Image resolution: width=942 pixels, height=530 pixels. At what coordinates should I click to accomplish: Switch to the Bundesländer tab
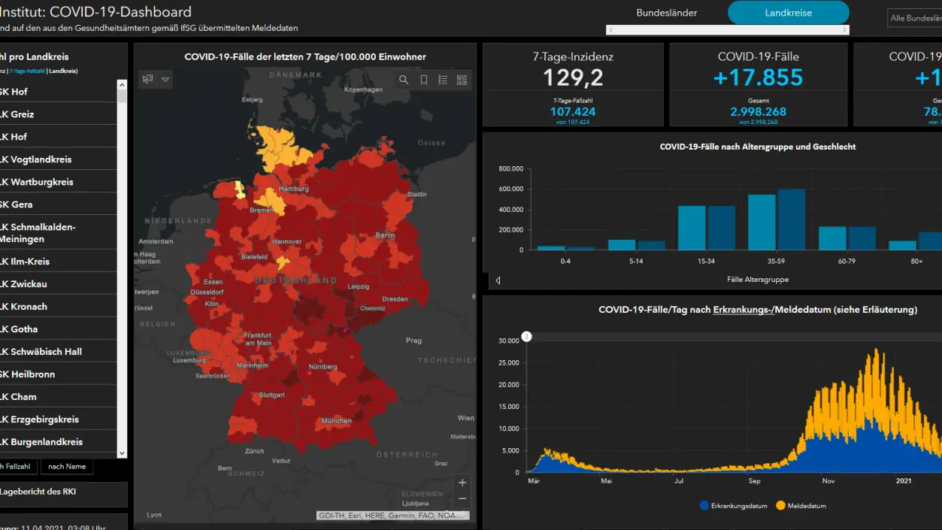coord(667,13)
